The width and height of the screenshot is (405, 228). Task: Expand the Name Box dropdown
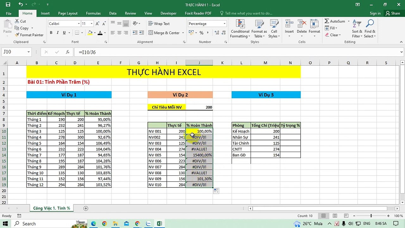(28, 52)
